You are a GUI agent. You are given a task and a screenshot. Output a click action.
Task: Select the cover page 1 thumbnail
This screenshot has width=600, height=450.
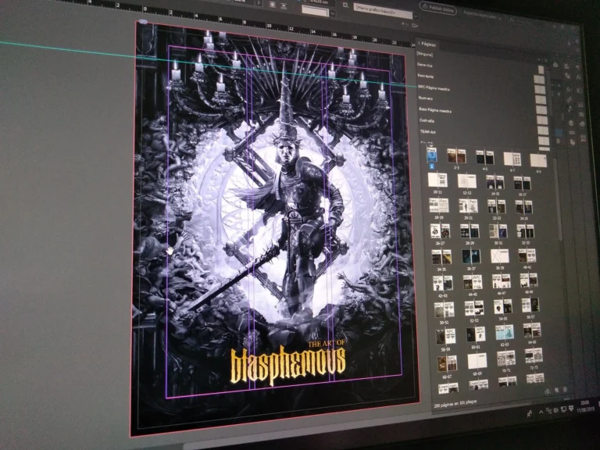pyautogui.click(x=431, y=155)
